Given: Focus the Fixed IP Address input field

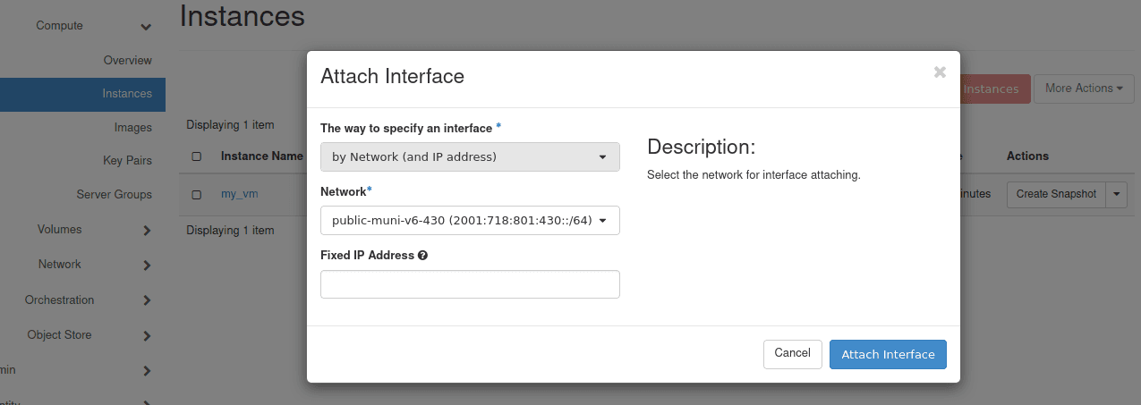Looking at the screenshot, I should coord(470,284).
